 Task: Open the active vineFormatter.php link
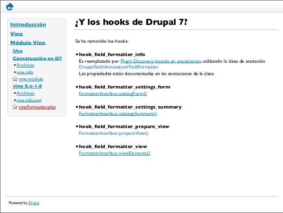click(37, 107)
